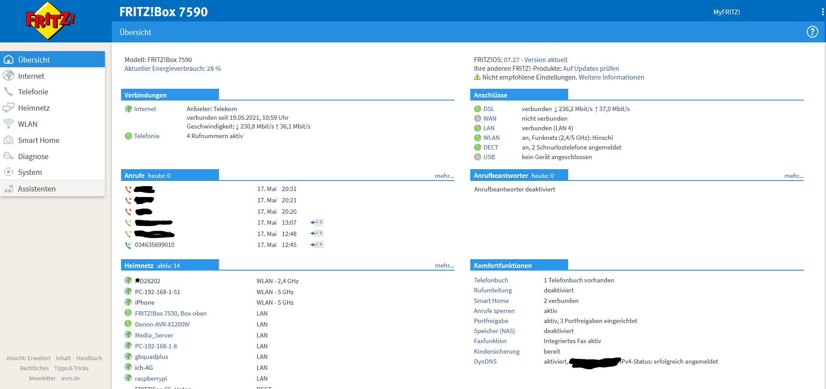The width and height of the screenshot is (826, 389).
Task: Open the Handbuch footer link
Action: (89, 358)
